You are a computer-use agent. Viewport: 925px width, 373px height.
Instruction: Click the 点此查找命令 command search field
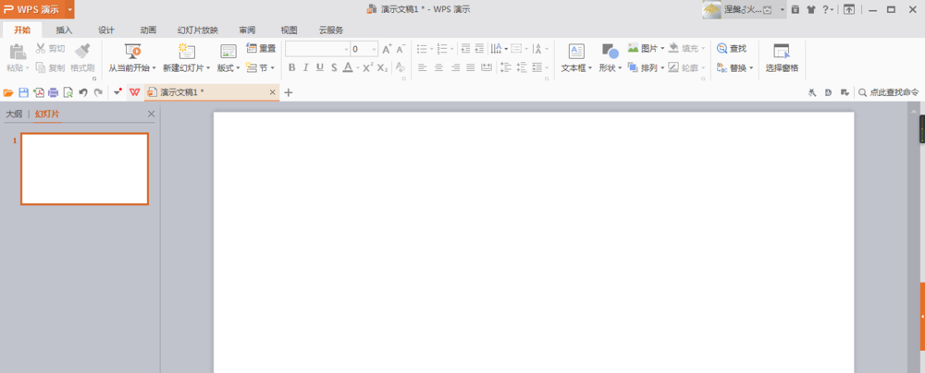coord(888,92)
